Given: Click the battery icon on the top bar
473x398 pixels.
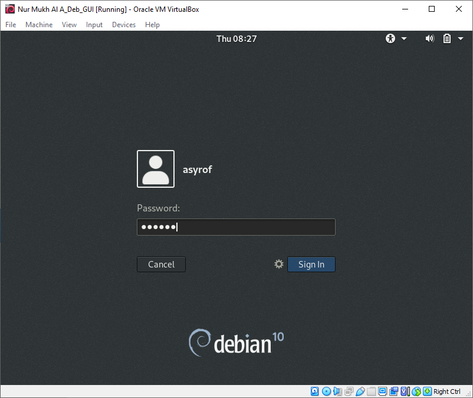Looking at the screenshot, I should pyautogui.click(x=448, y=38).
